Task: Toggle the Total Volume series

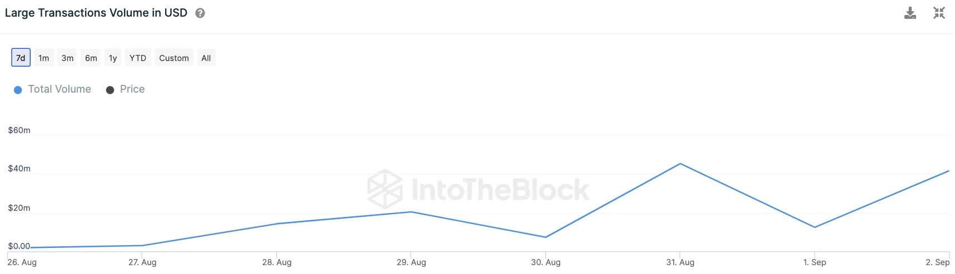Action: [59, 89]
